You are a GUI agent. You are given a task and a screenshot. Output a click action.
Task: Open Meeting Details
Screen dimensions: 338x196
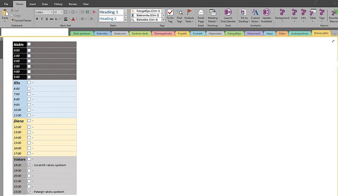tap(213, 16)
